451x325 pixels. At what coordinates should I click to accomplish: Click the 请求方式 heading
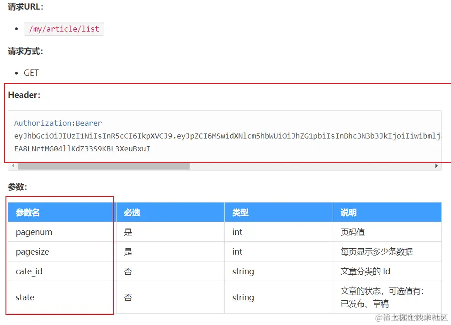[x=26, y=52]
